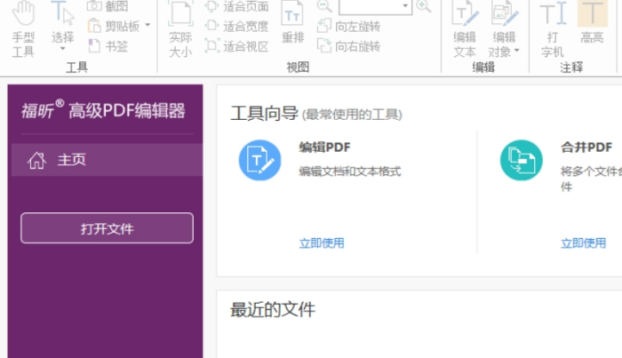Click the home icon beside 主页
The width and height of the screenshot is (622, 358).
click(36, 160)
